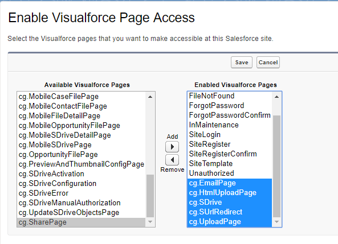The image size is (338, 244).
Task: Choose cg.EmailPage in enabled pages
Action: click(230, 183)
